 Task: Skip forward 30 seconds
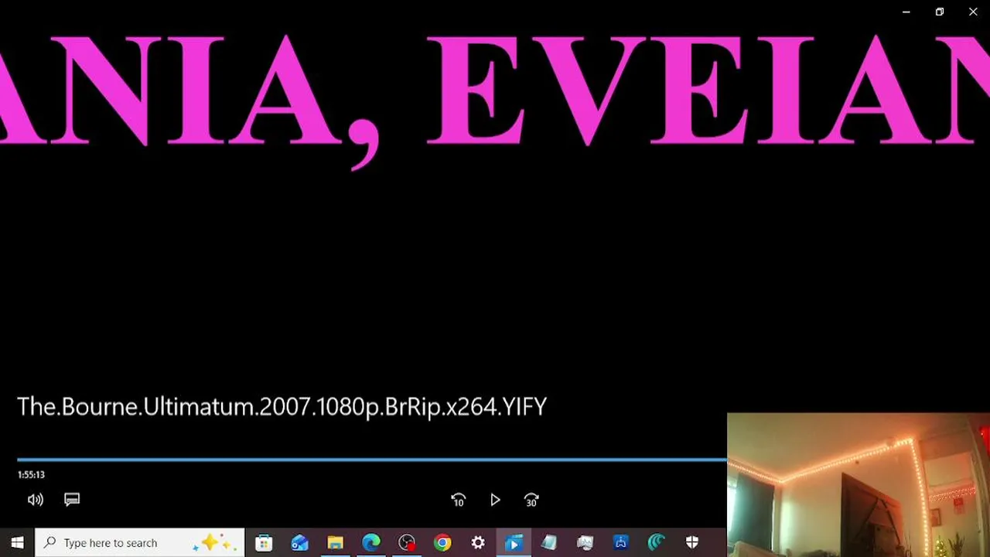(531, 501)
